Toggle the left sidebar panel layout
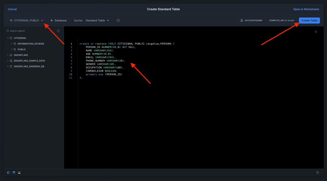 [9, 173]
